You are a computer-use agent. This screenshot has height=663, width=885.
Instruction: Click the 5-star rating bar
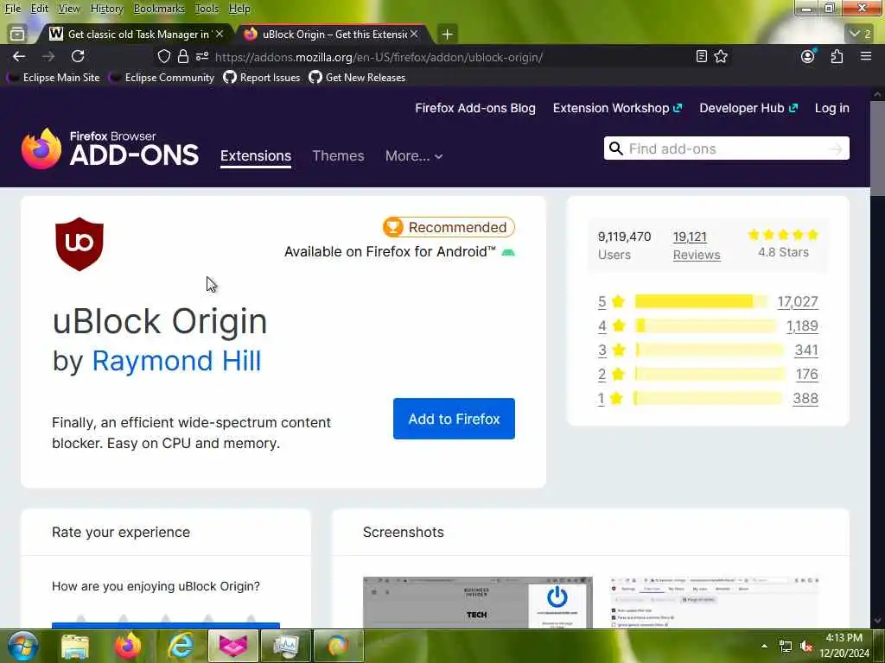[x=700, y=301]
